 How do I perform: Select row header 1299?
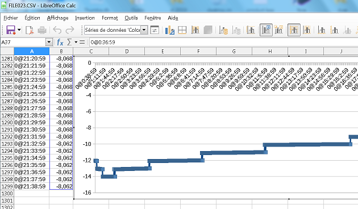pos(7,186)
